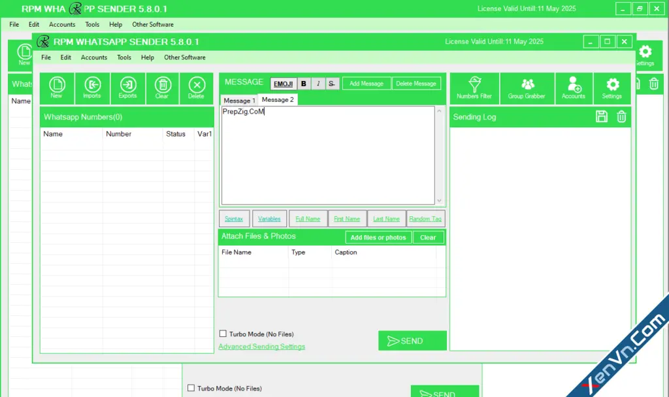Click the front window's logo icon in its title bar
The image size is (669, 397).
[43, 41]
